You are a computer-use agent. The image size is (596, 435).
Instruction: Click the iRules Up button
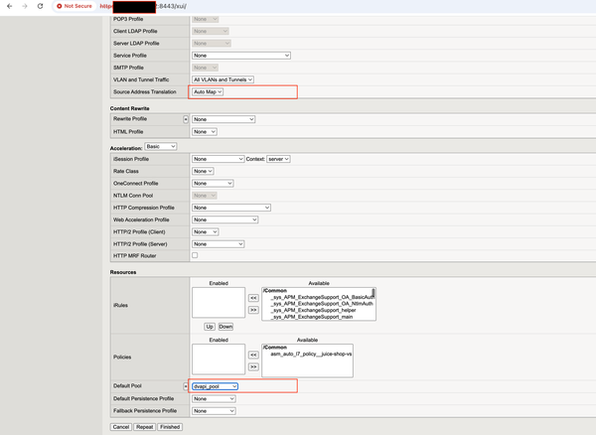click(x=210, y=327)
